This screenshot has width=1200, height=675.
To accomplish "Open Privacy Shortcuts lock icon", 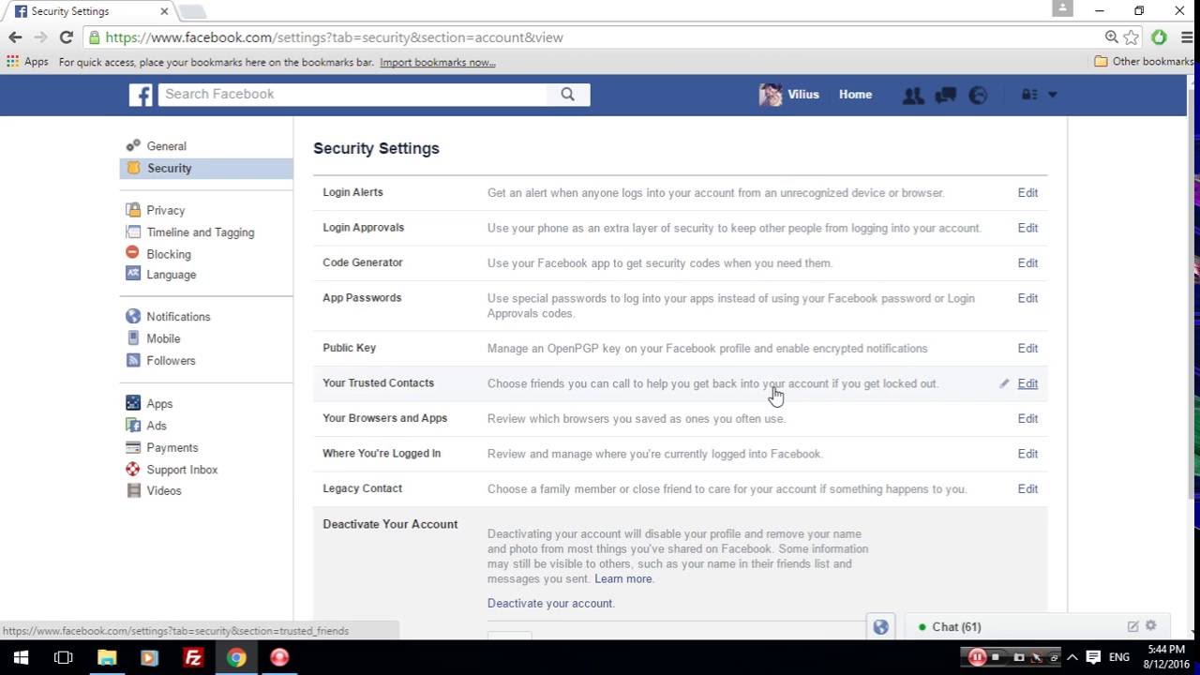I will (1029, 95).
